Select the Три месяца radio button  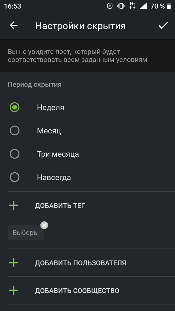click(x=14, y=154)
